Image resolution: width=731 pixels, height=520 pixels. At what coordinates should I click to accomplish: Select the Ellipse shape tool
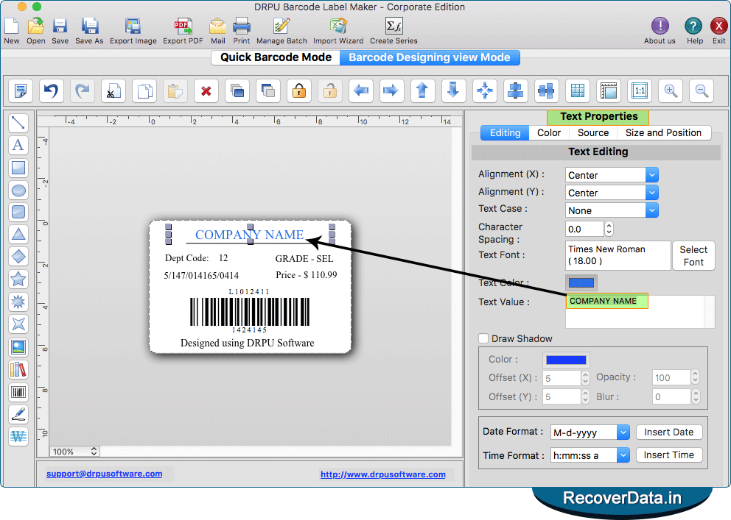tap(18, 190)
